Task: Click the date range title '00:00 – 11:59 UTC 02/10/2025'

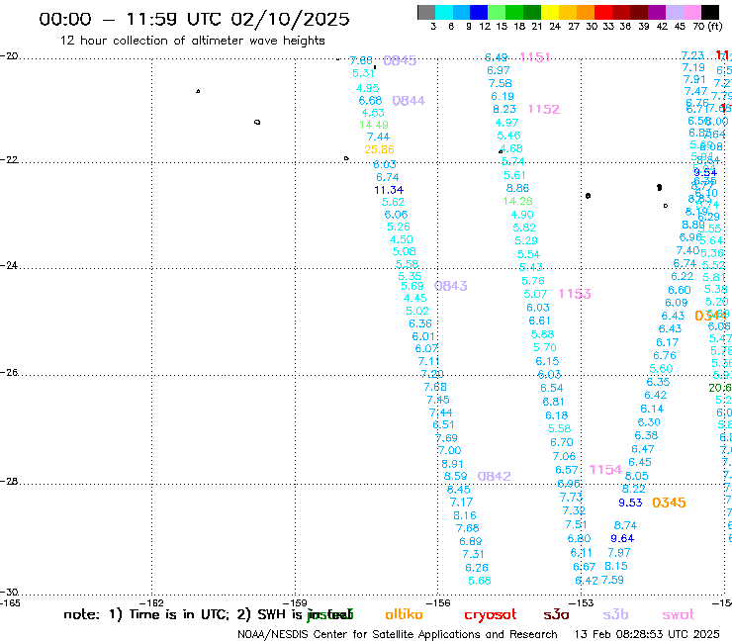Action: 194,19
